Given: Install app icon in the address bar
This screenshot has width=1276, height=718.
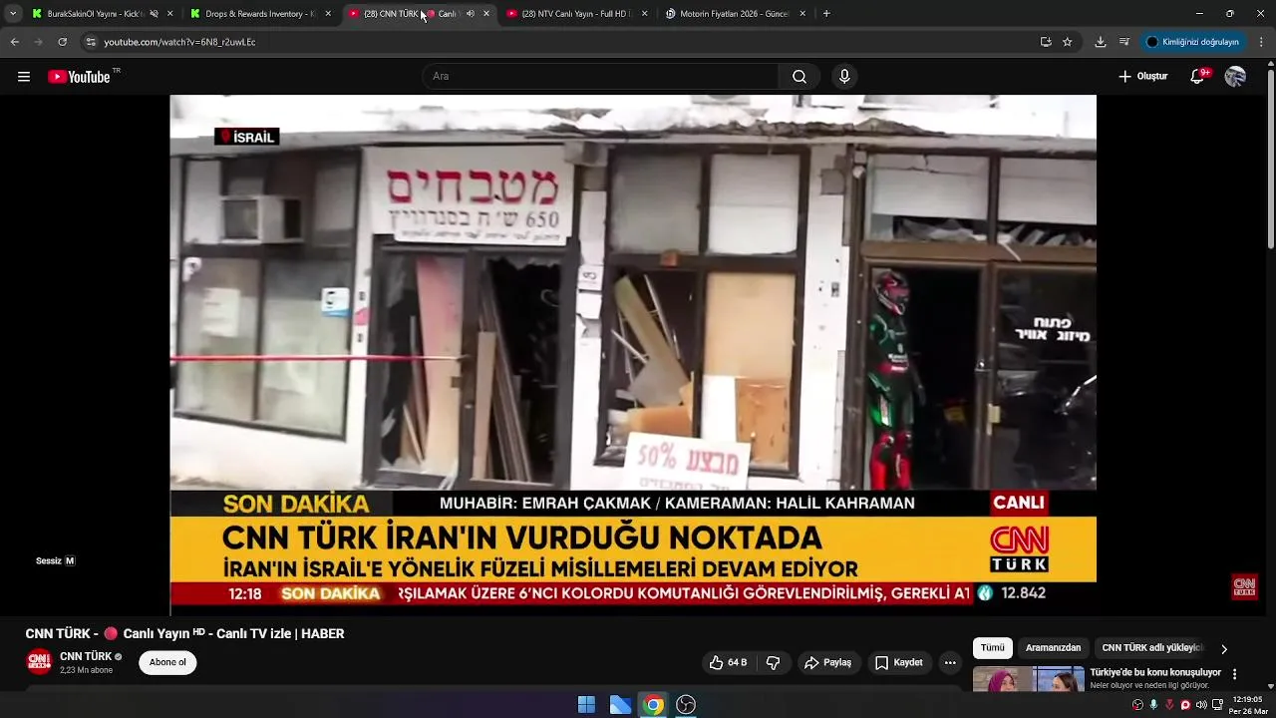Looking at the screenshot, I should click(x=1046, y=42).
